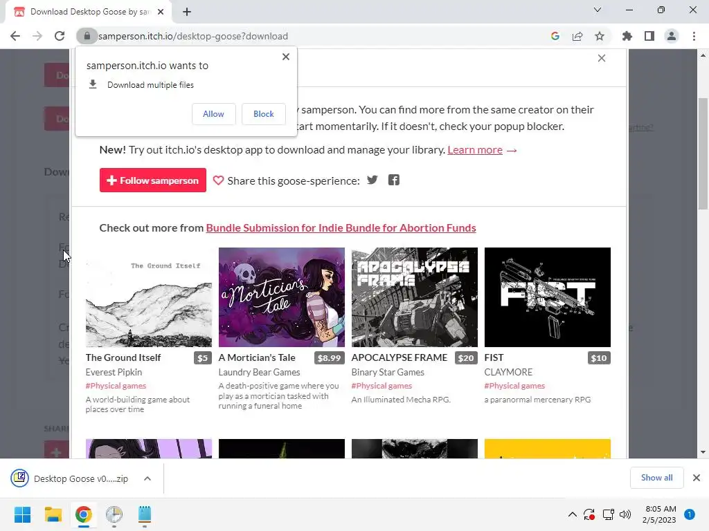This screenshot has width=709, height=531.
Task: Open the clock app in taskbar
Action: 114,514
